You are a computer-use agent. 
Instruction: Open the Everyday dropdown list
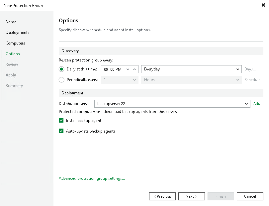[x=191, y=69]
